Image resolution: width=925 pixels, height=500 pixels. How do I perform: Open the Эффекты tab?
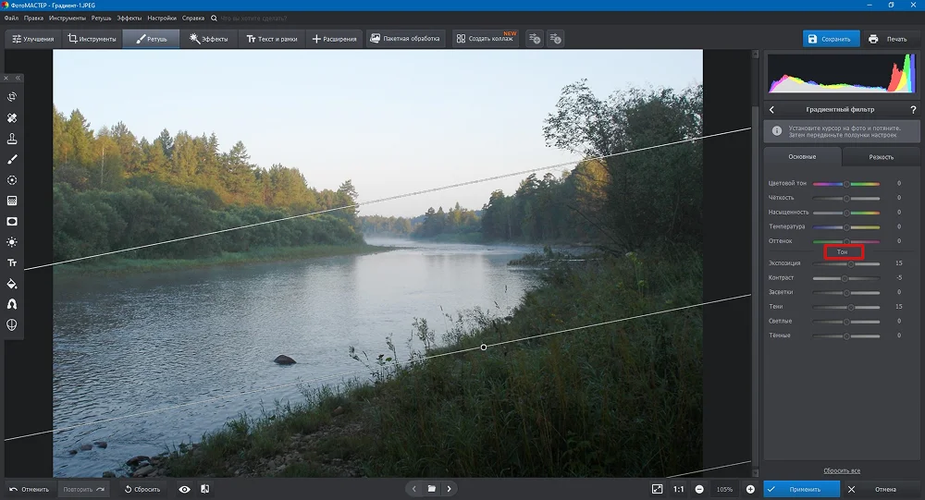point(209,39)
